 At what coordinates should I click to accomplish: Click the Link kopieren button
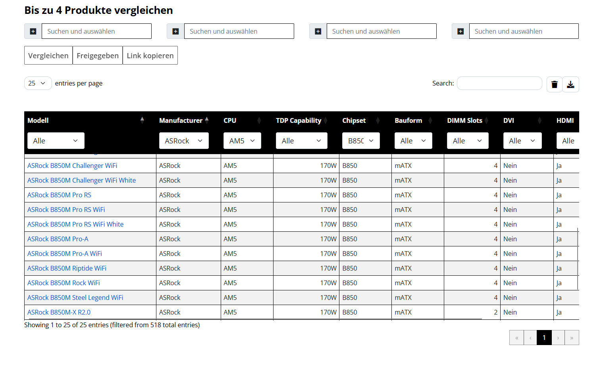(x=150, y=55)
